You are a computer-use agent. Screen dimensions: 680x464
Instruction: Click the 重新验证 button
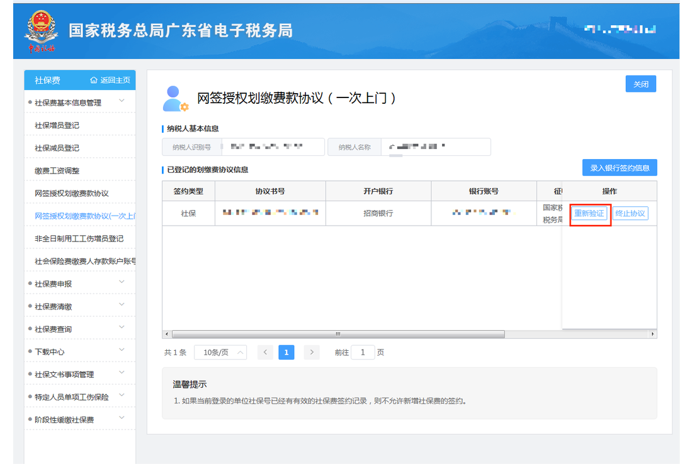[589, 213]
